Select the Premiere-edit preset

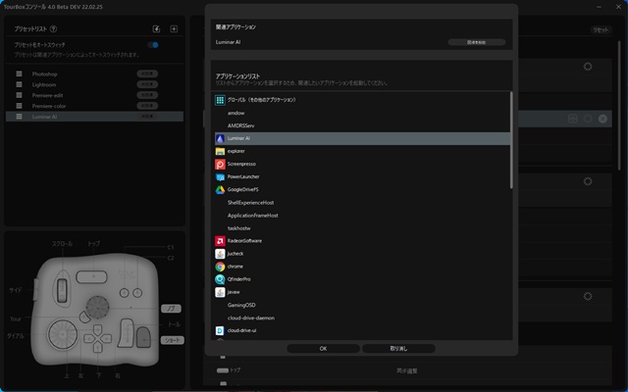(94, 95)
